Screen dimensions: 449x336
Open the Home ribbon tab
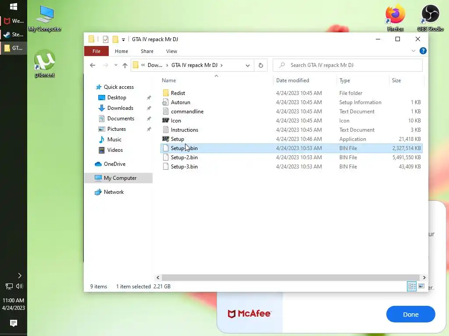pyautogui.click(x=121, y=51)
